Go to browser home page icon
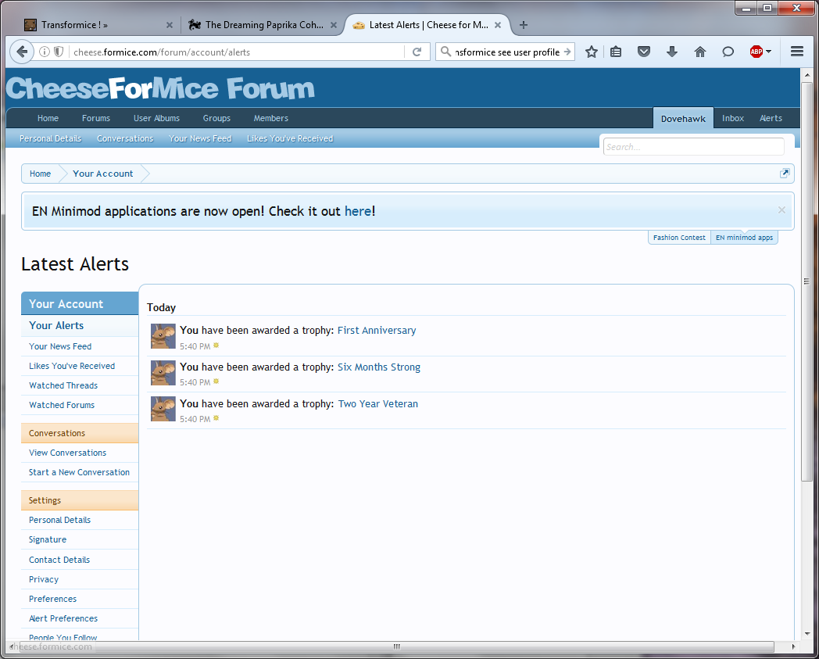 700,52
